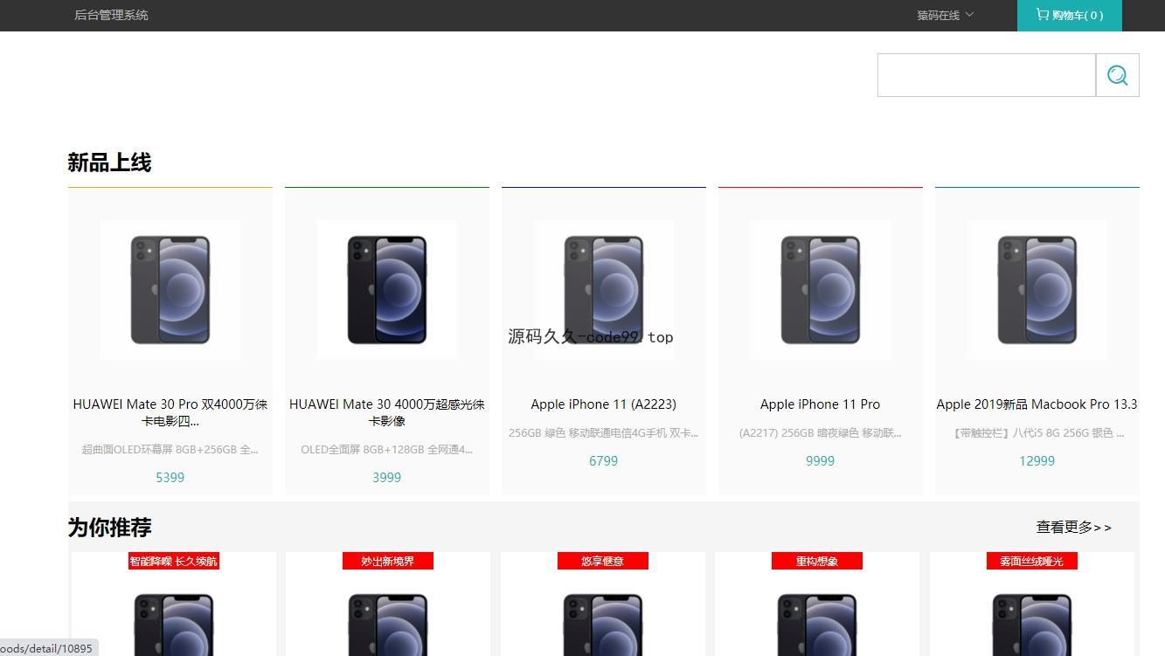
Task: Click title Apple 2019新品 Macbook Pro 13.3
Action: tap(1037, 404)
